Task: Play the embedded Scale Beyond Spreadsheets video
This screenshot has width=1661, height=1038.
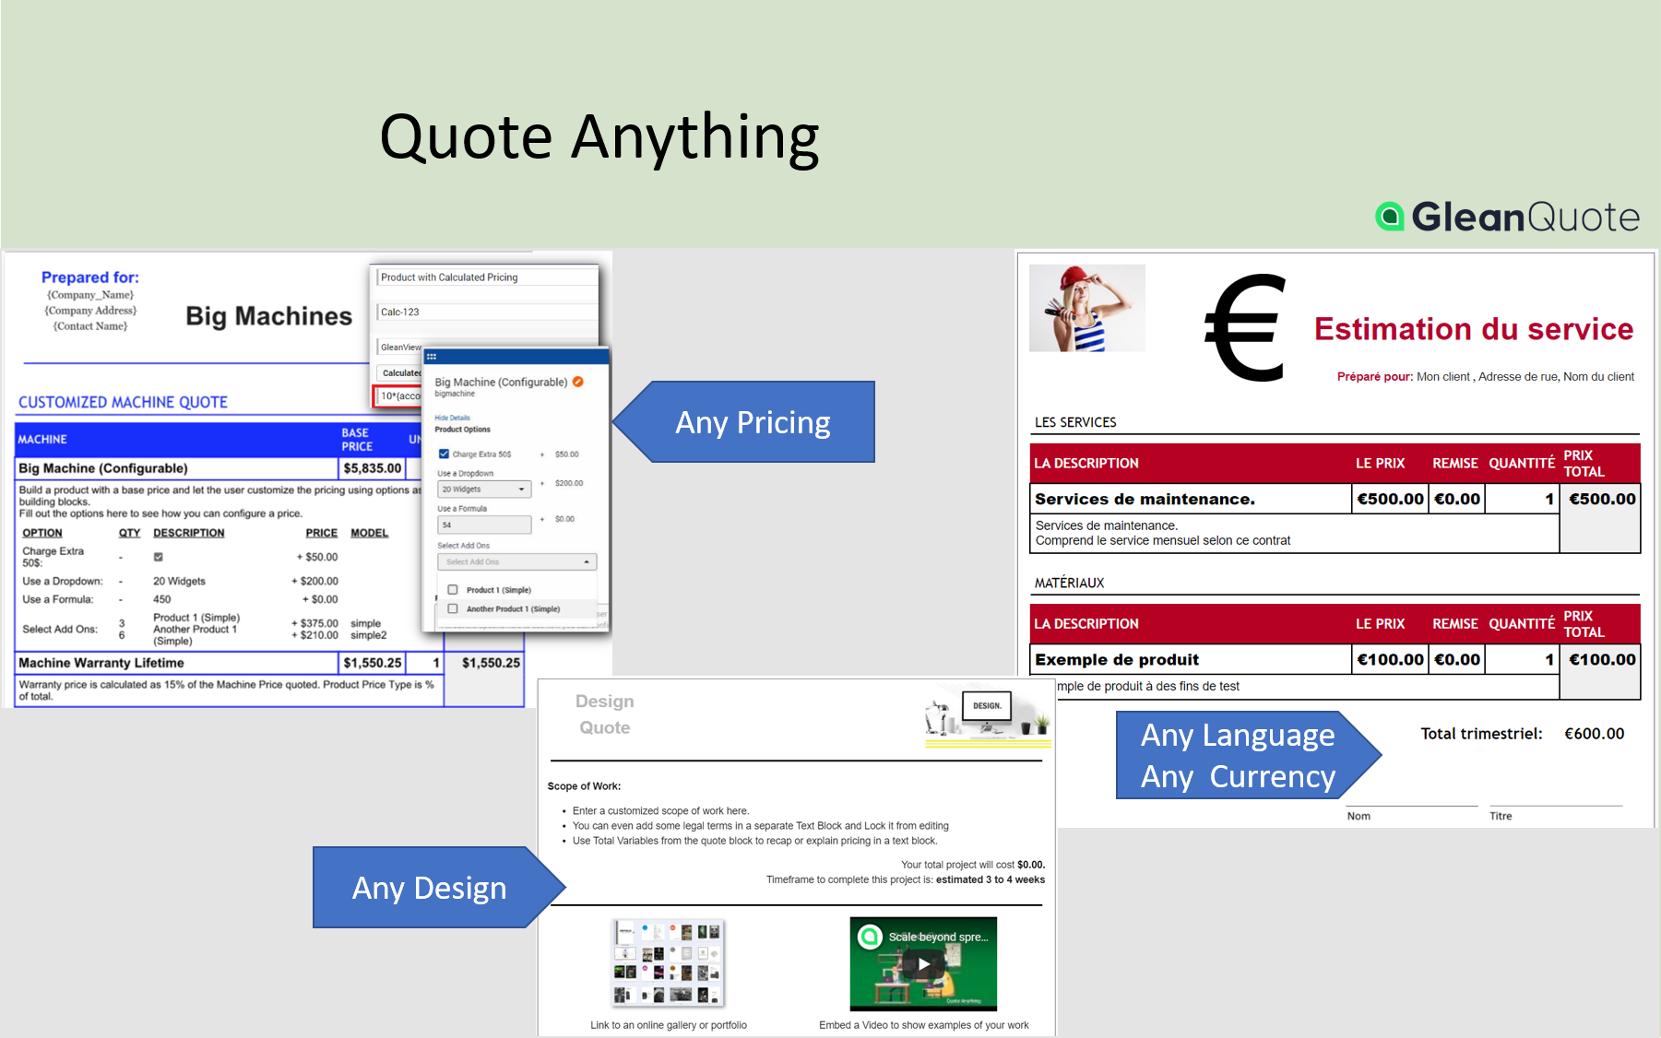Action: click(x=922, y=964)
